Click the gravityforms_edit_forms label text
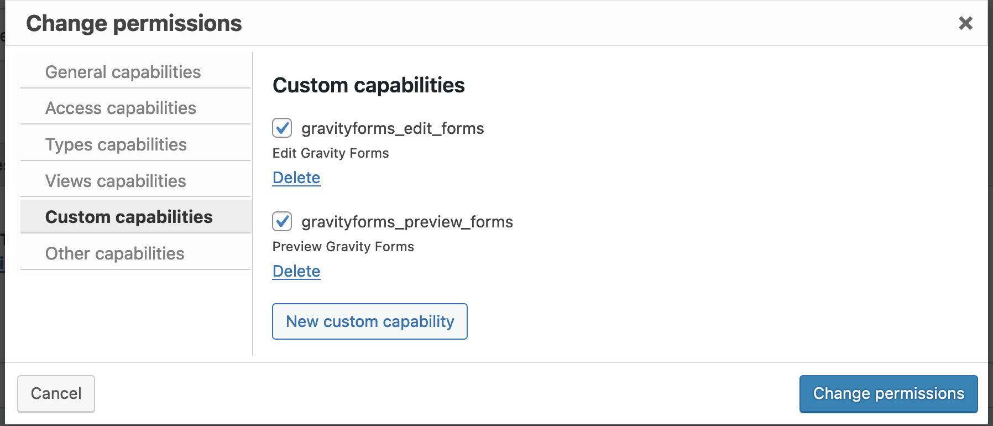The width and height of the screenshot is (993, 426). coord(393,128)
